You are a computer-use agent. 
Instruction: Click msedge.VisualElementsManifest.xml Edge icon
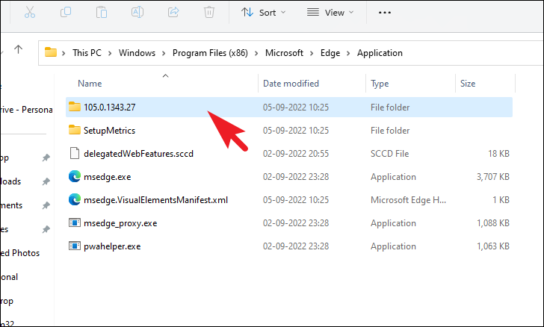(74, 200)
